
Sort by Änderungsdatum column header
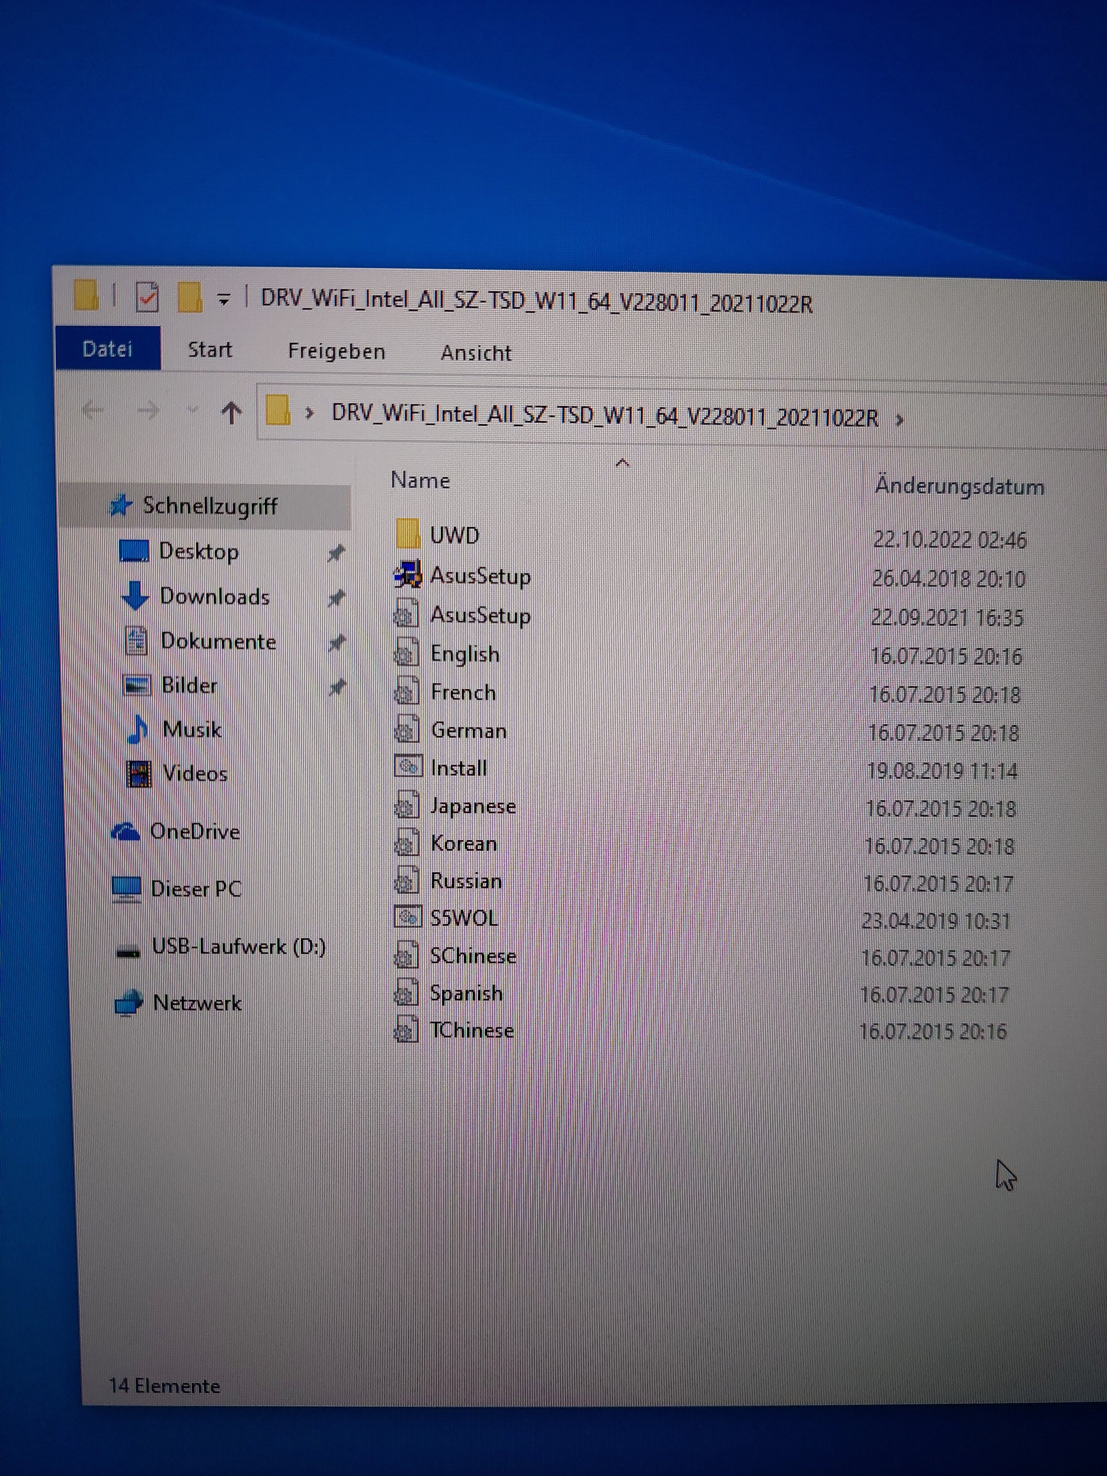coord(959,486)
